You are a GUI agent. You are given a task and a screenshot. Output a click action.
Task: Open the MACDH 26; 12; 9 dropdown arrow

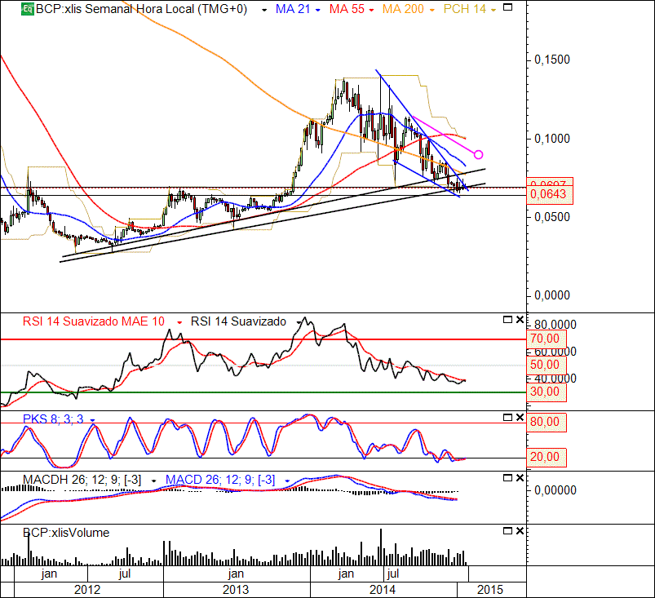(x=153, y=481)
